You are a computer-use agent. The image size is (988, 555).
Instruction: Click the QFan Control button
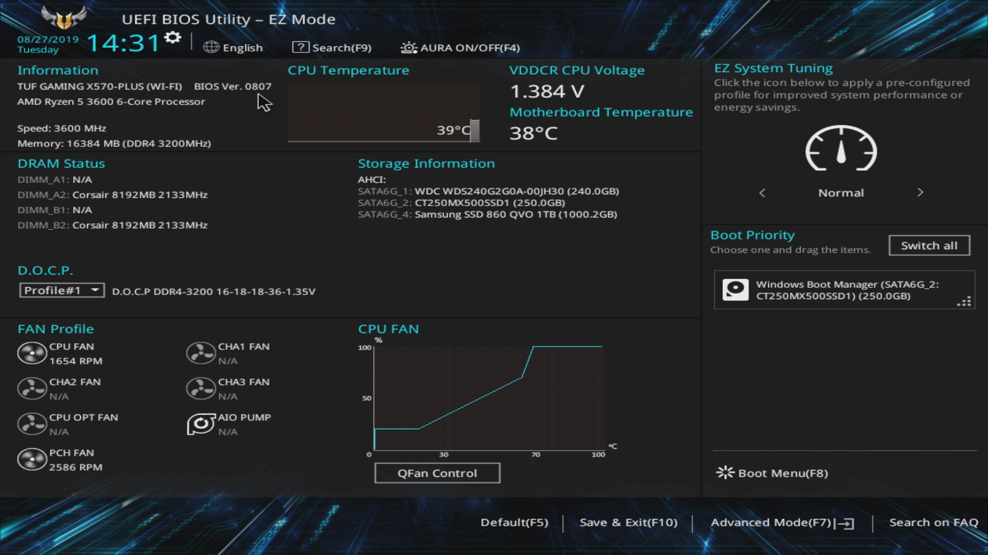click(436, 473)
